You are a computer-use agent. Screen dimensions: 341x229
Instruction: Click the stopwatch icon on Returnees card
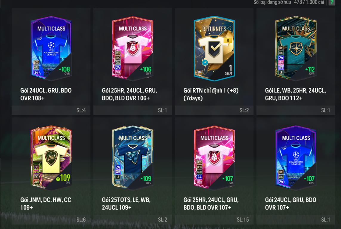tap(205, 62)
